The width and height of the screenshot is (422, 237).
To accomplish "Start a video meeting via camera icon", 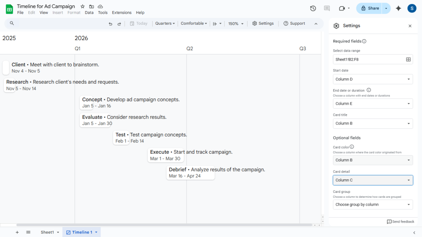I will 342,8.
